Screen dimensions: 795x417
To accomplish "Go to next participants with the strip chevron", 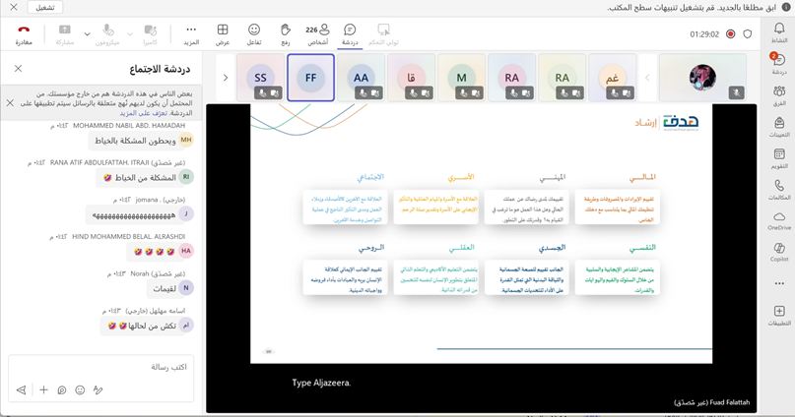I will pos(226,78).
